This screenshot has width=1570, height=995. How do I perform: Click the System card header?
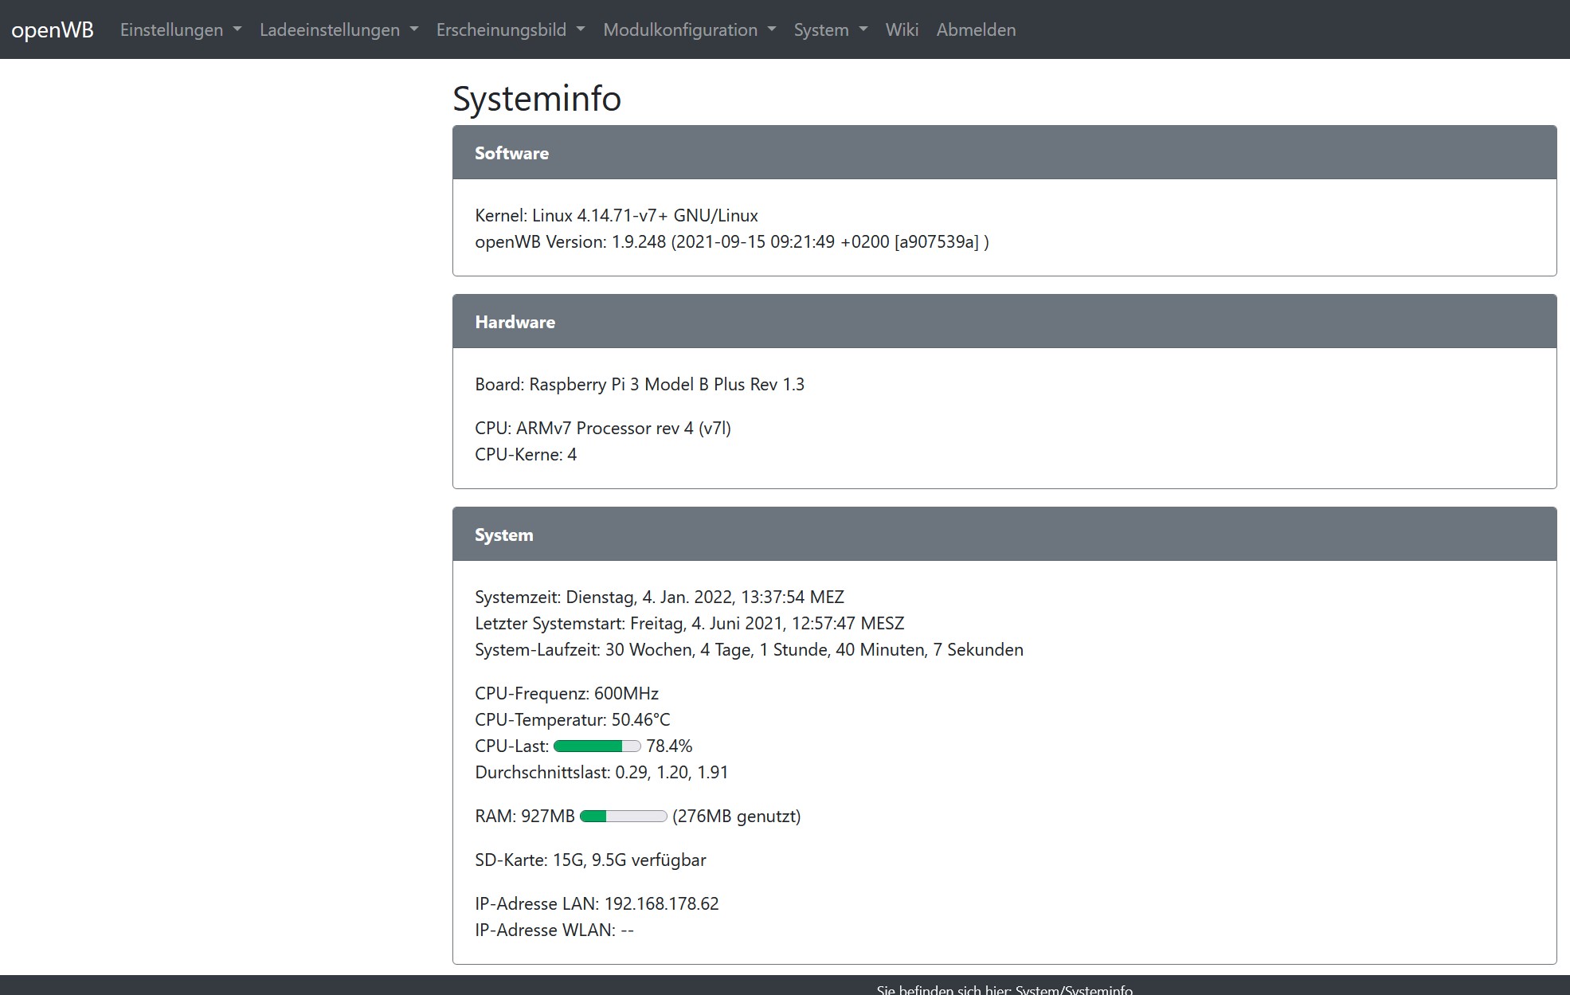pos(1004,534)
